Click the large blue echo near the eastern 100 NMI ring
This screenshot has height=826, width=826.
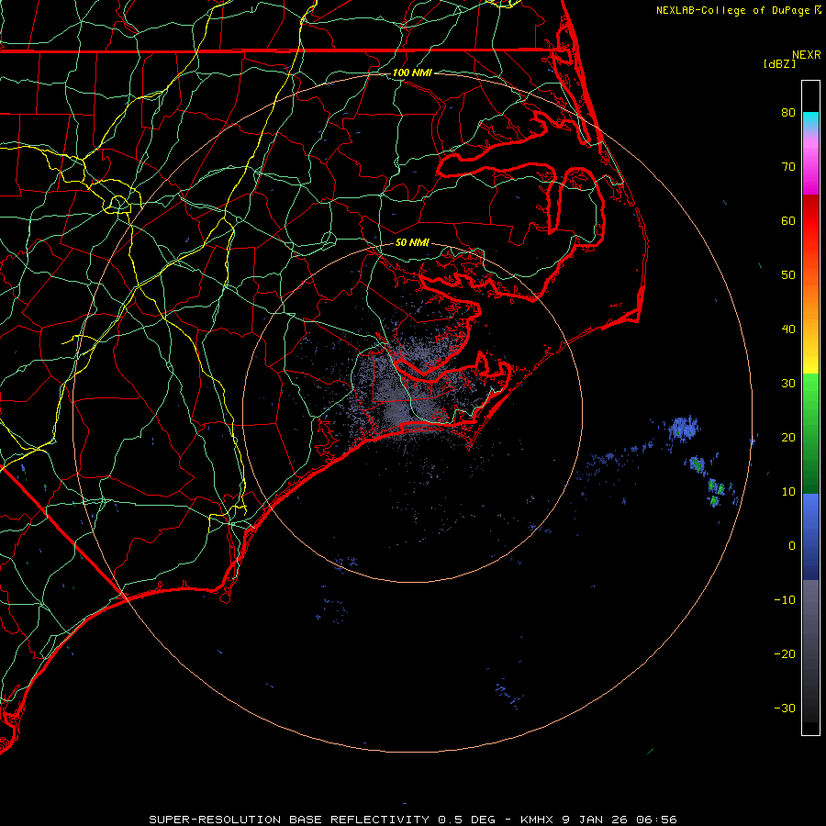(x=684, y=429)
